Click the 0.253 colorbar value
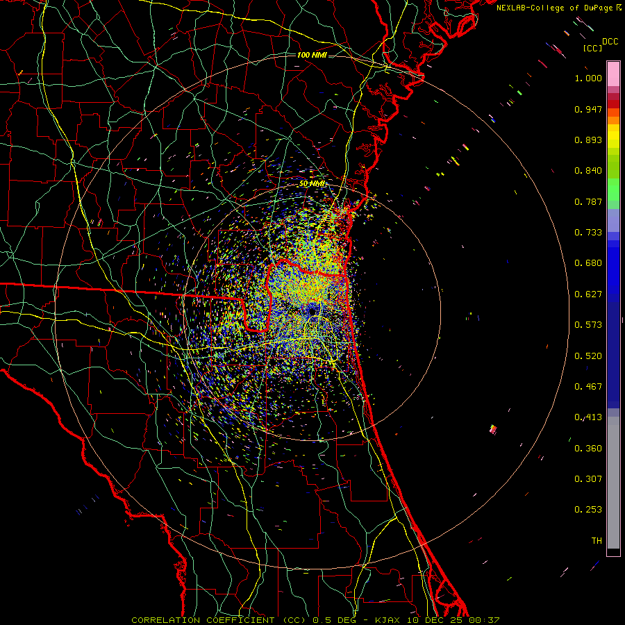This screenshot has height=625, width=625. tap(588, 510)
